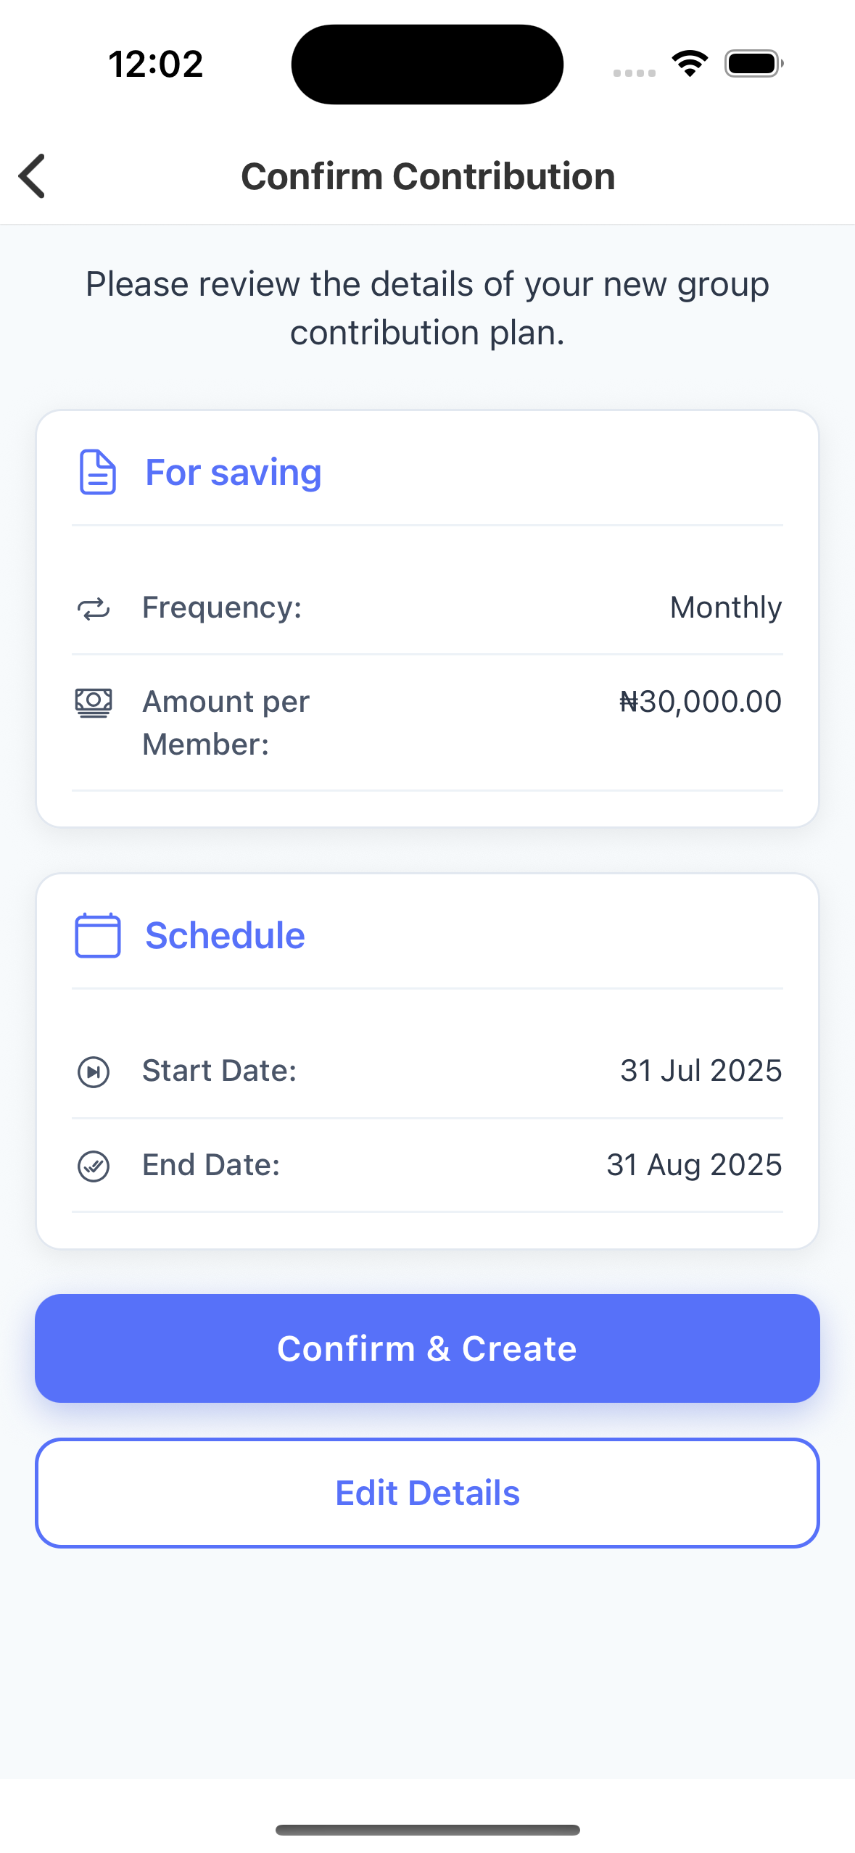Click the cash icon for Amount per Member
855x1853 pixels.
coord(94,702)
